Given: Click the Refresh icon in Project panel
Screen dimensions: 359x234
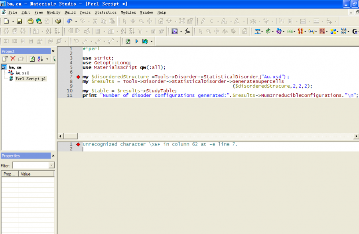Looking at the screenshot, I should point(32,59).
